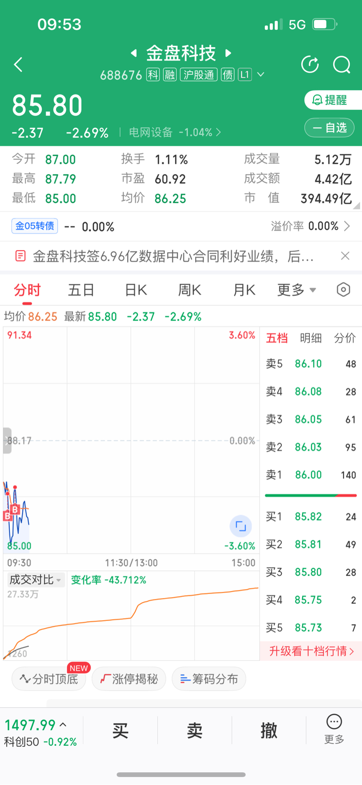The width and height of the screenshot is (362, 785).
Task: Refresh the stock quote
Action: [310, 65]
